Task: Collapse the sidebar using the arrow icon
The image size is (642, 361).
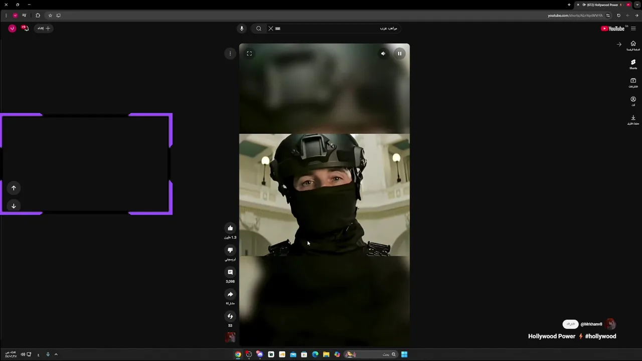Action: (619, 45)
